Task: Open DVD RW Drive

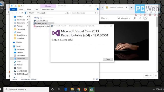Action: coord(22,74)
